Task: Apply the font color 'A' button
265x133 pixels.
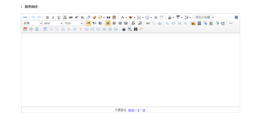Action: point(123,17)
